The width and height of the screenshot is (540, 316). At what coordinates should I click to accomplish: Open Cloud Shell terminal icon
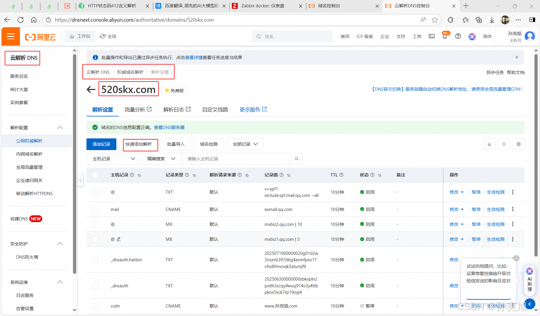432,36
